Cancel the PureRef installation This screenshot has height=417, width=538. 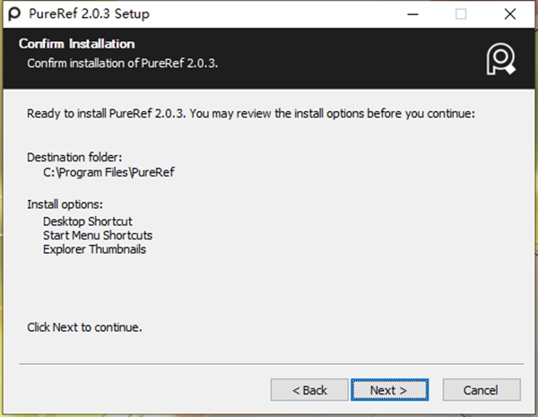(x=482, y=390)
